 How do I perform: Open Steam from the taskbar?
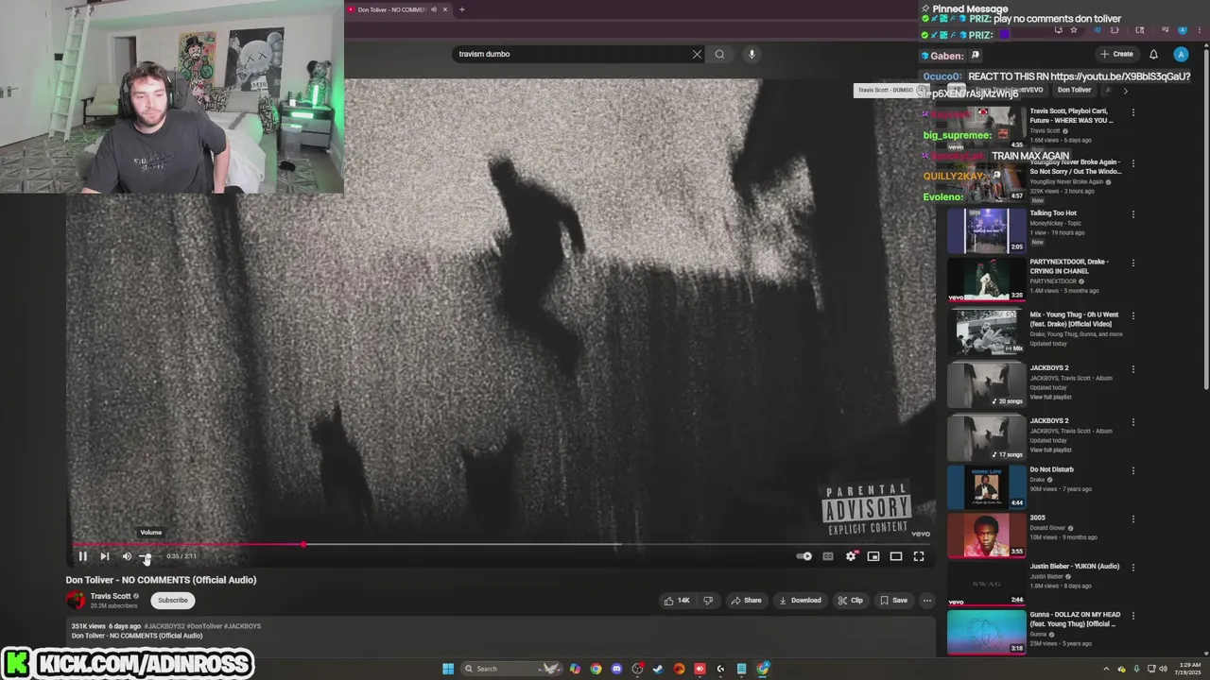click(x=658, y=669)
